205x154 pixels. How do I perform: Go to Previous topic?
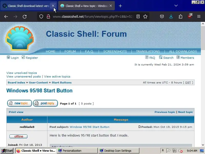click(165, 112)
